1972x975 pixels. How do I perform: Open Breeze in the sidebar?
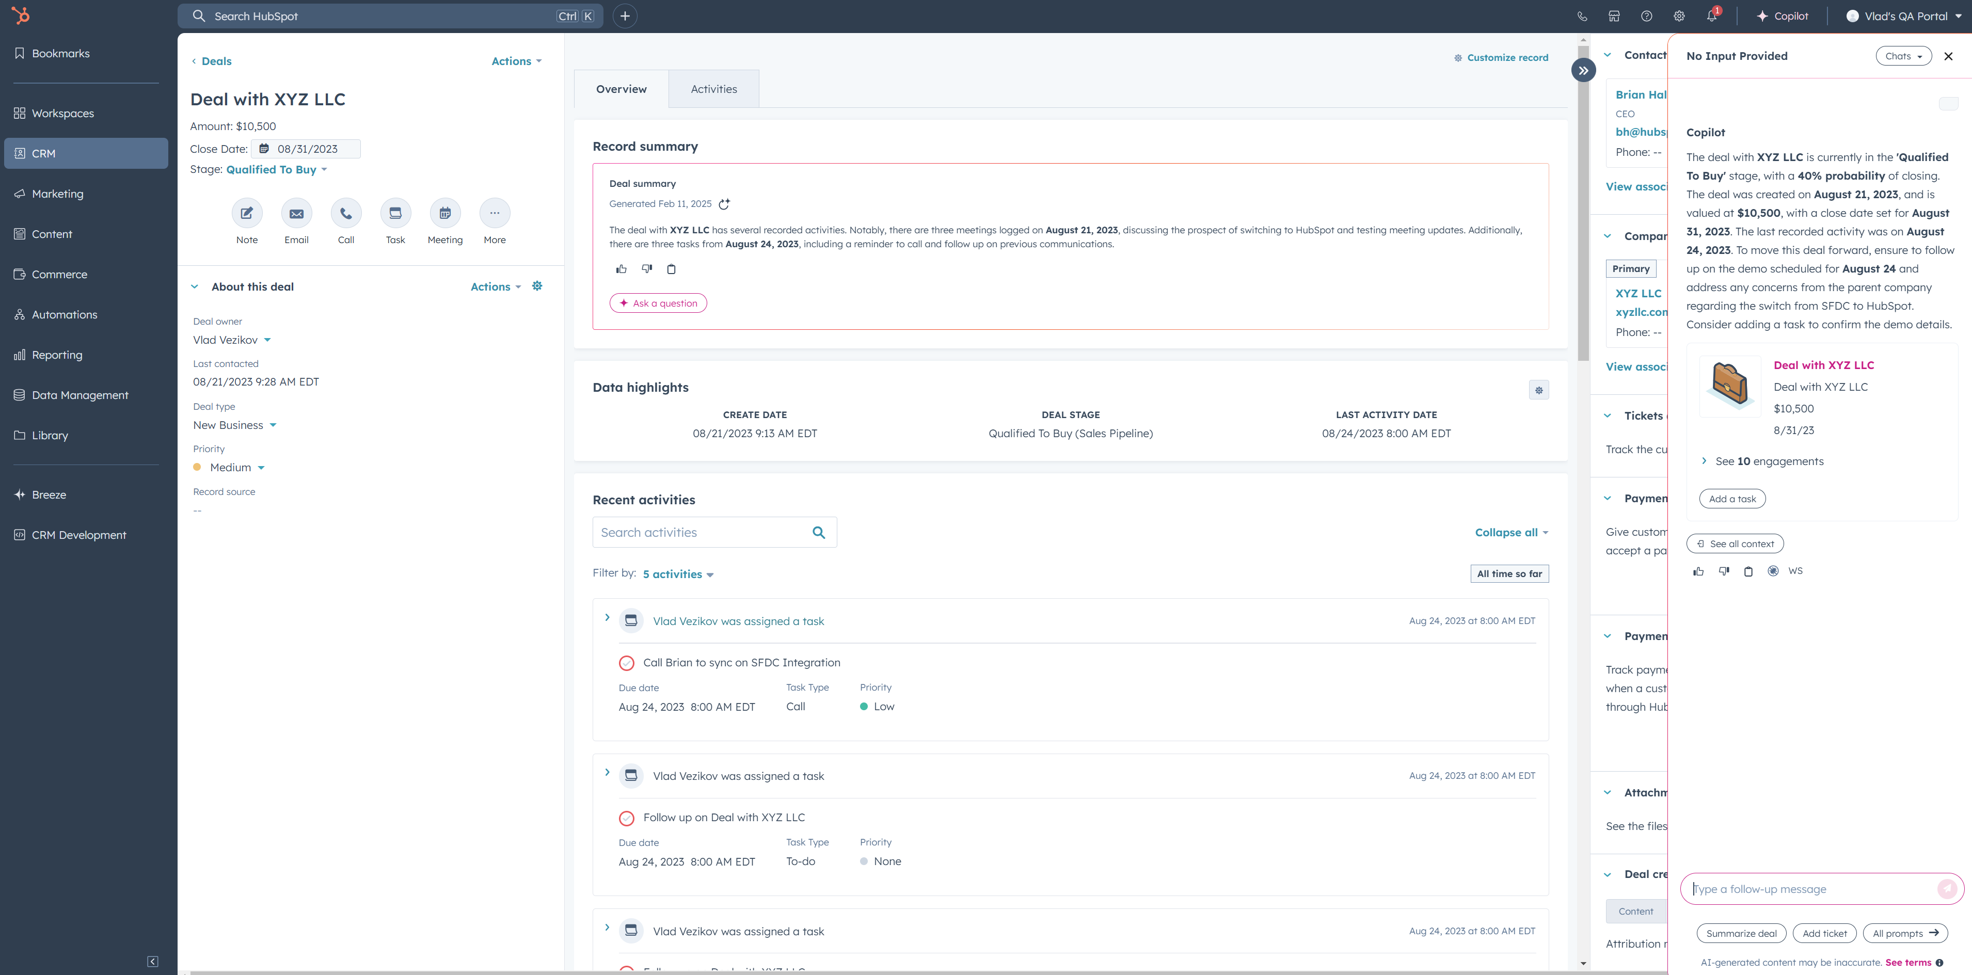(86, 495)
